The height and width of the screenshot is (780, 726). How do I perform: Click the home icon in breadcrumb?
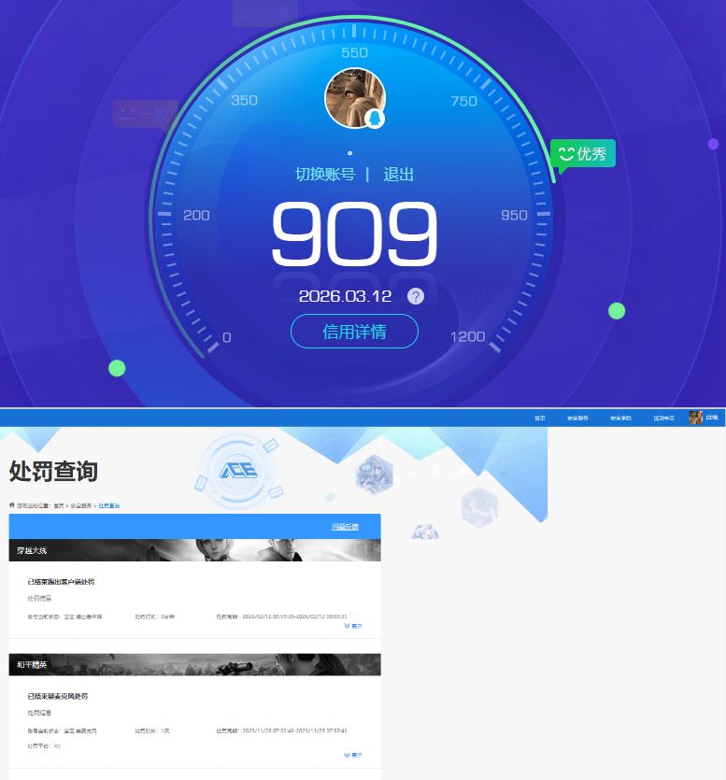click(12, 505)
